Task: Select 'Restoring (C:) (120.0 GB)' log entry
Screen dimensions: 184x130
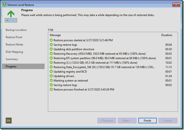Action: [x=95, y=63]
